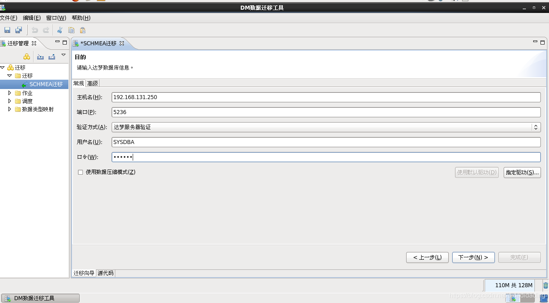Maximize the SCHMEA迁移 editor area
Screen dimensions: 549x303
tap(543, 42)
